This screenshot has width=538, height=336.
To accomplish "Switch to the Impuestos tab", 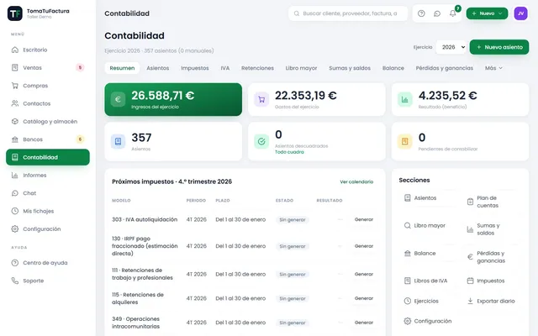I will [x=194, y=68].
